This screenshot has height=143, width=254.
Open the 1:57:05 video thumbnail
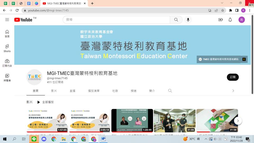[x=47, y=121]
